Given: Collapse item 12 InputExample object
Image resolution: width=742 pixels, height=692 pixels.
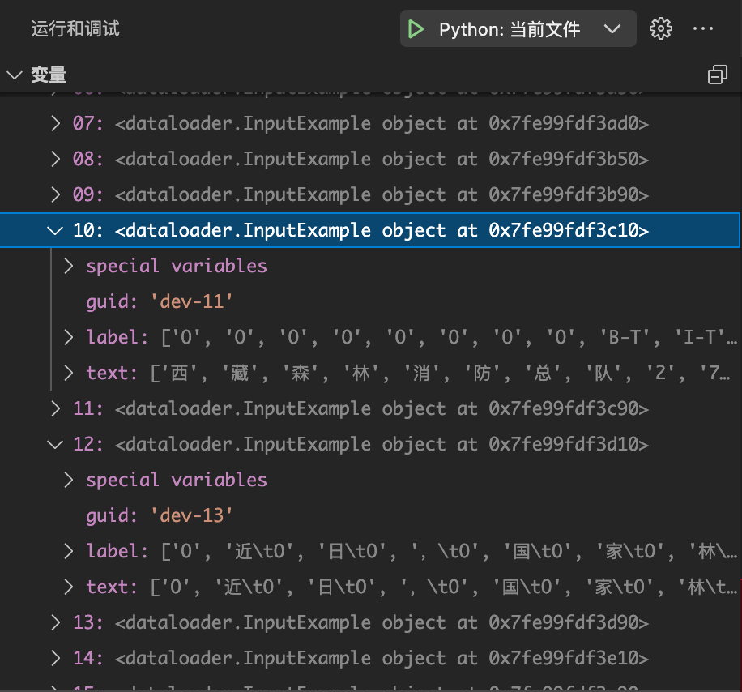Looking at the screenshot, I should click(x=55, y=444).
